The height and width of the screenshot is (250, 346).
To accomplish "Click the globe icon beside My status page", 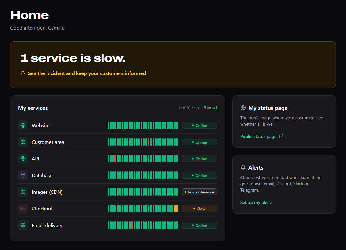I will 243,108.
